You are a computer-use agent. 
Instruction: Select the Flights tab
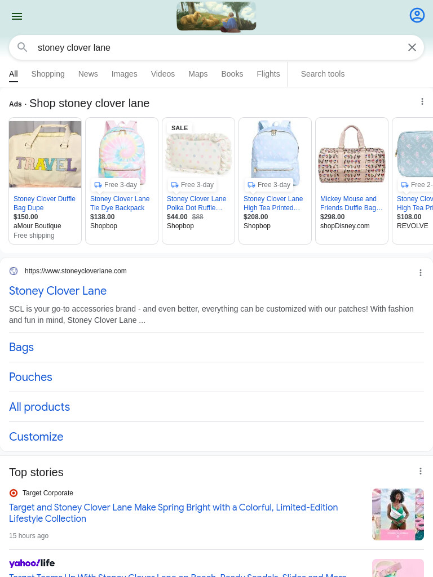pyautogui.click(x=268, y=74)
